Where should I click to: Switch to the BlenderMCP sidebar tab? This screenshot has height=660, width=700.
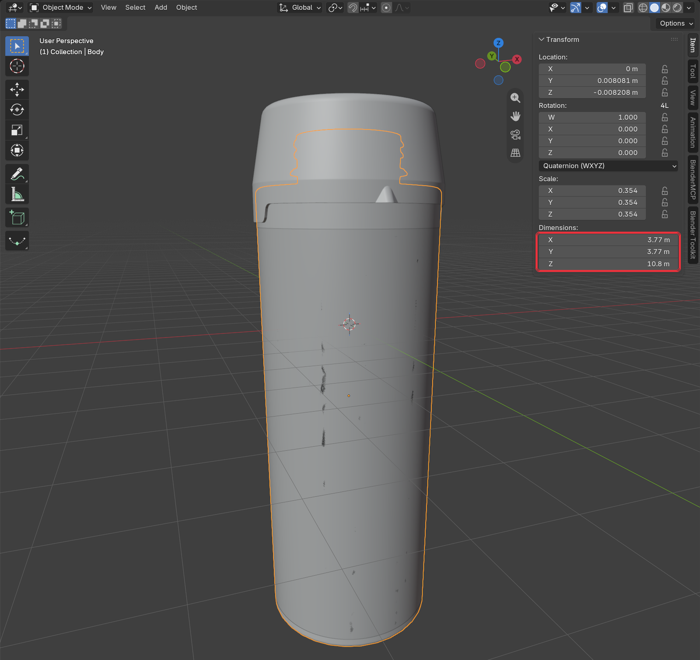point(693,180)
